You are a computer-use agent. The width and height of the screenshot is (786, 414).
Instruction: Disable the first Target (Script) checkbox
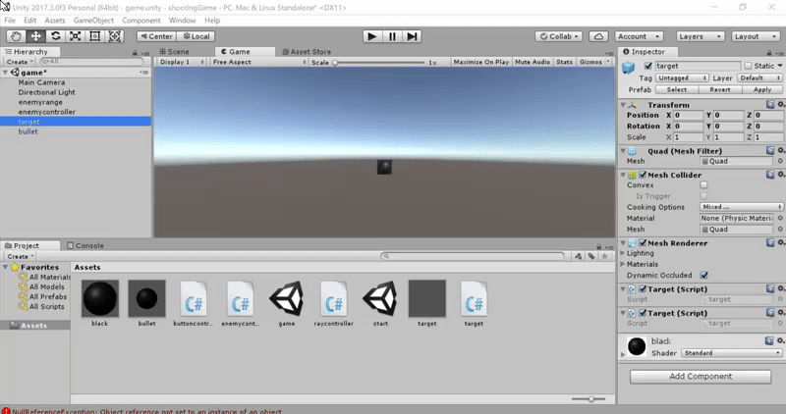tap(643, 288)
